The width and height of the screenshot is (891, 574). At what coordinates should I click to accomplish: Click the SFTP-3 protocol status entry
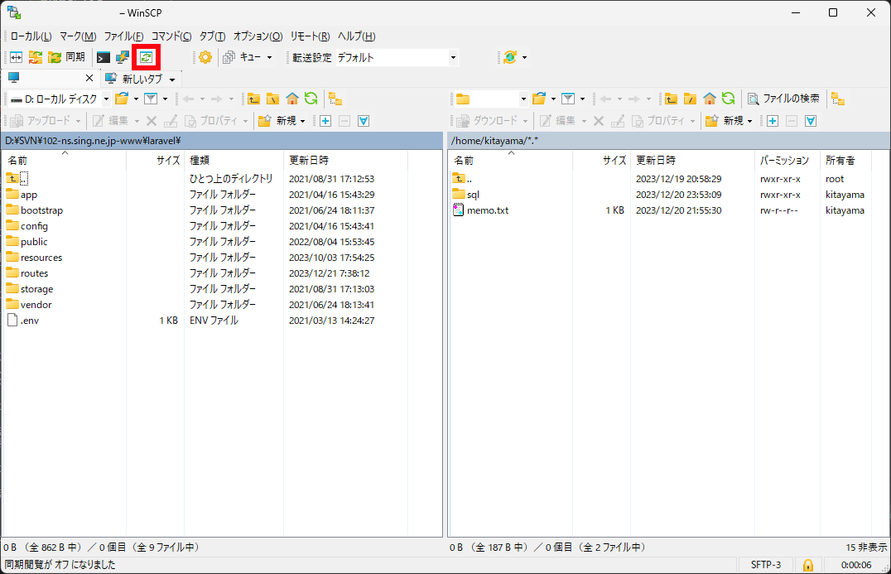click(765, 565)
